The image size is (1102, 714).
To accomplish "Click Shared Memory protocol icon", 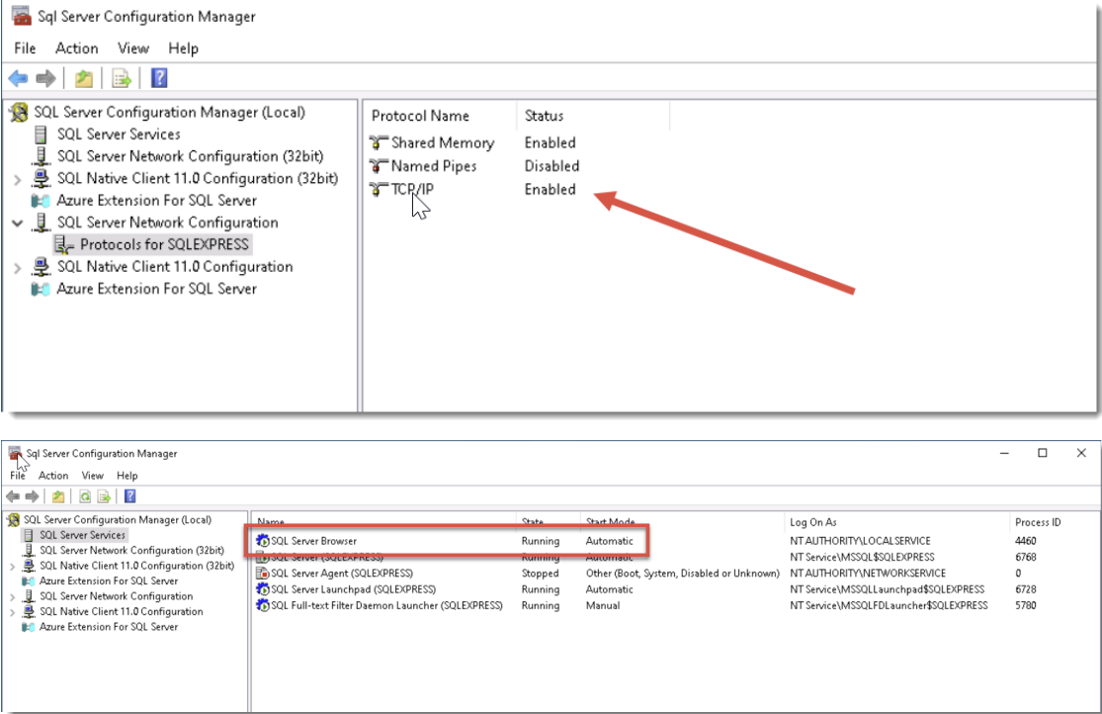I will coord(379,142).
